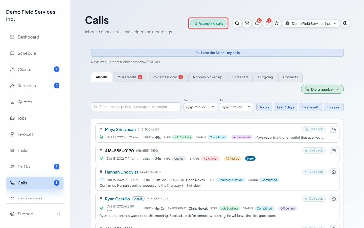This screenshot has height=228, width=364.
Task: Open notifications bell with 12 badge
Action: point(257,23)
